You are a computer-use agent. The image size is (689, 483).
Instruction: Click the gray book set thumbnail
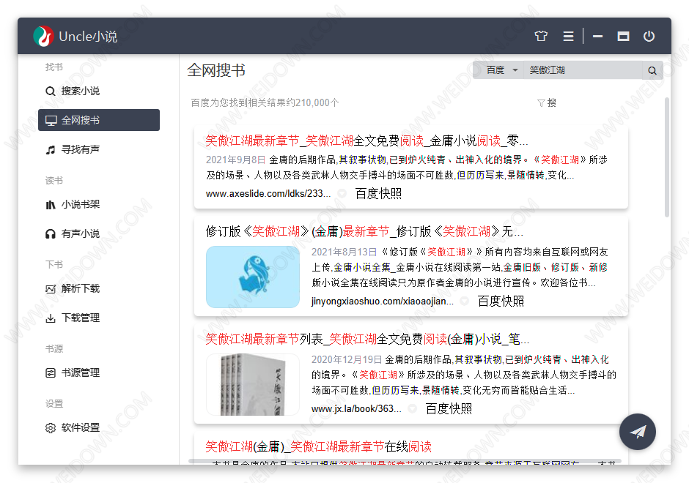point(253,385)
